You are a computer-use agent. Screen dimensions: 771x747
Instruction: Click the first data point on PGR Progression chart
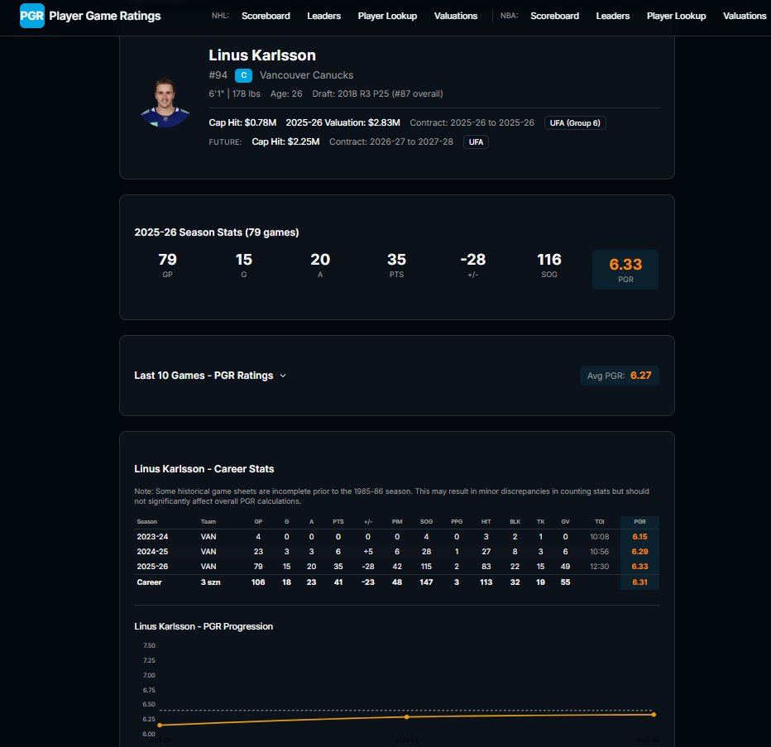pyautogui.click(x=160, y=725)
